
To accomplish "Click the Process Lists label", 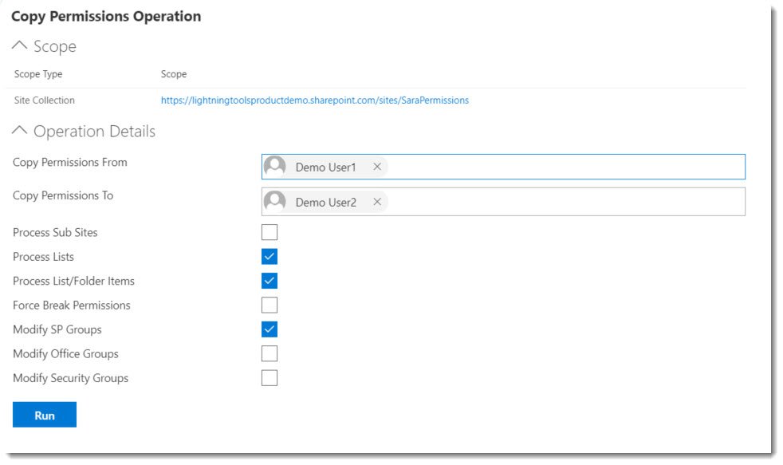I will point(43,257).
